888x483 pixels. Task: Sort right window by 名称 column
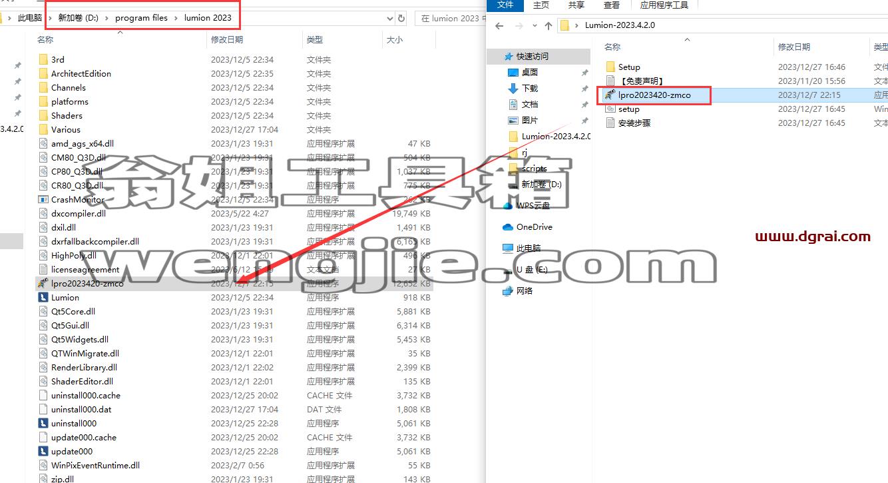[612, 47]
